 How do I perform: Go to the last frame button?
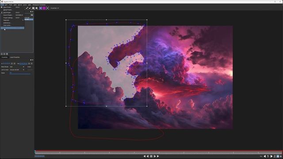tap(158, 156)
